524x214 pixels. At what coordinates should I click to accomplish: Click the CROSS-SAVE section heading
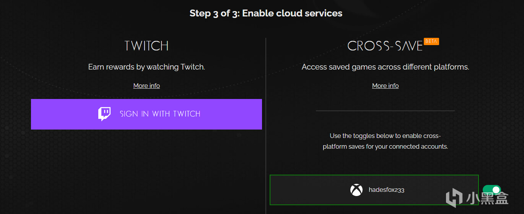pos(385,46)
